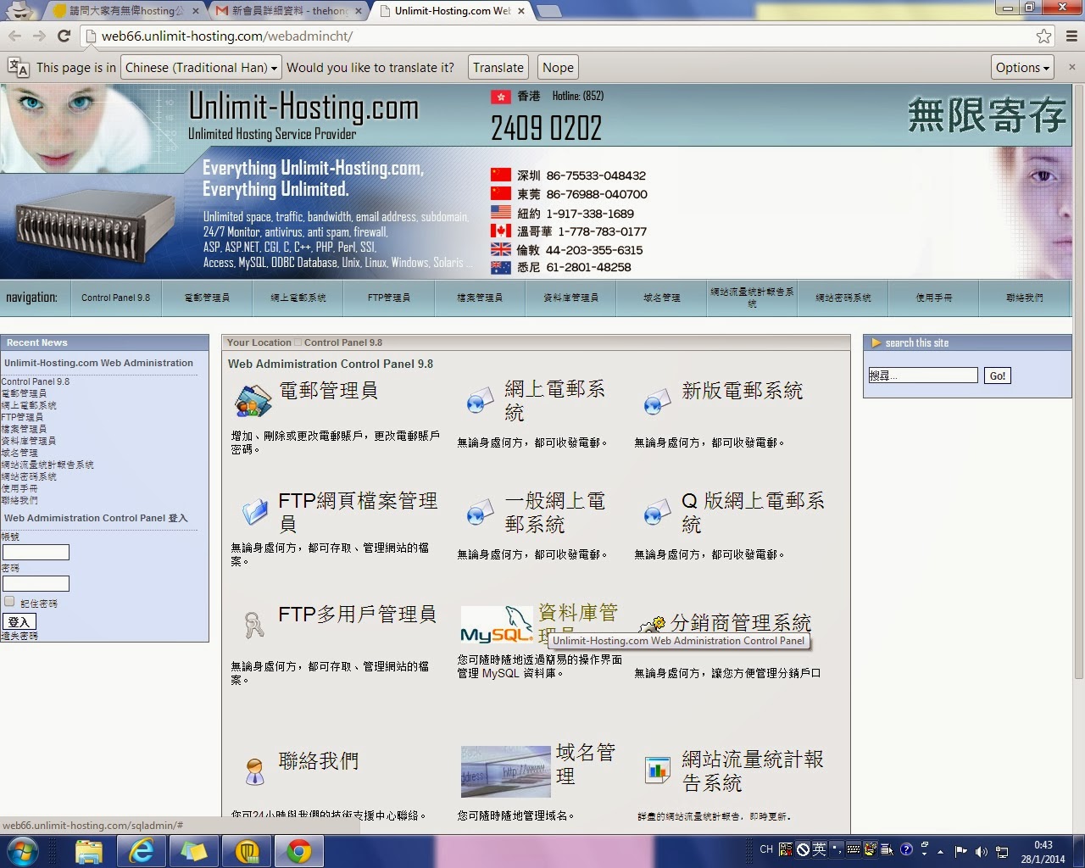
Task: Open FTP管理員 in the navigation bar
Action: coord(389,298)
